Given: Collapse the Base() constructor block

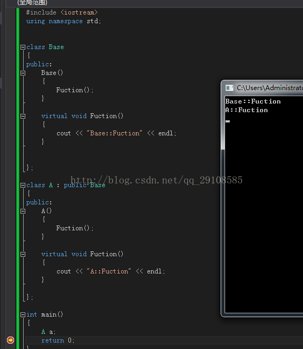Looking at the screenshot, I should [x=23, y=73].
